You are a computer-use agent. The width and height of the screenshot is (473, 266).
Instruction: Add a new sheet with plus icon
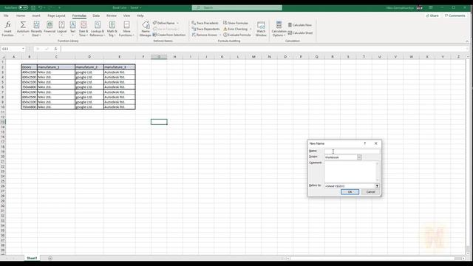click(x=50, y=258)
